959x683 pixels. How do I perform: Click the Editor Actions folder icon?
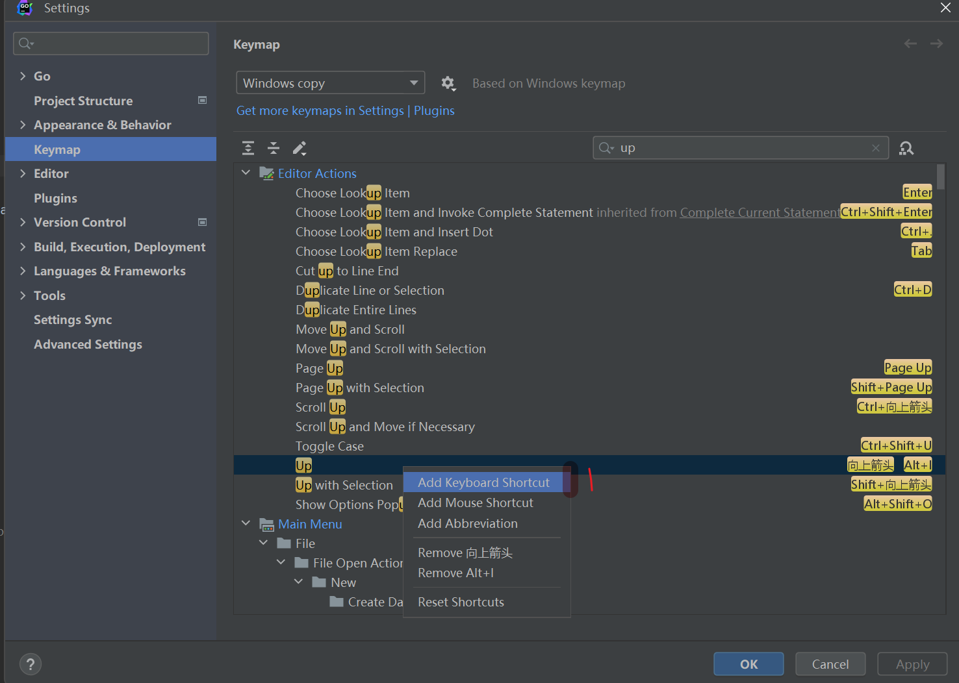pos(266,173)
